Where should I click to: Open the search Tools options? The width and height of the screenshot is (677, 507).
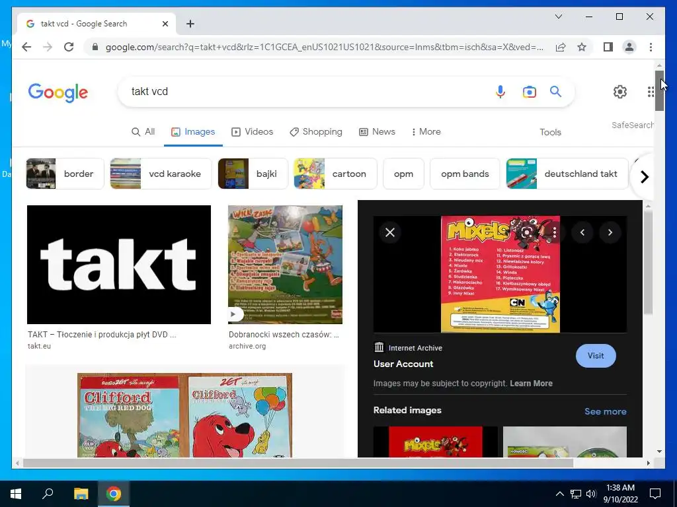point(550,132)
